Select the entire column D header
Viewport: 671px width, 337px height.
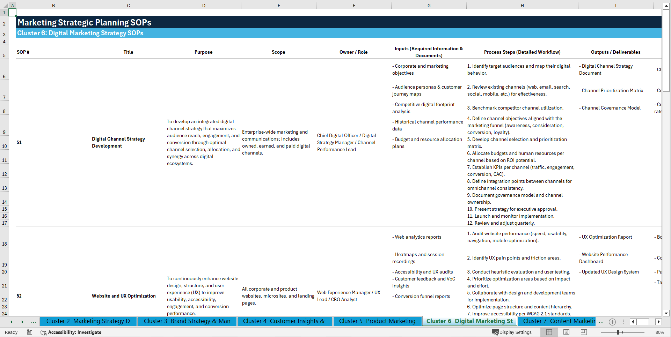coord(204,6)
